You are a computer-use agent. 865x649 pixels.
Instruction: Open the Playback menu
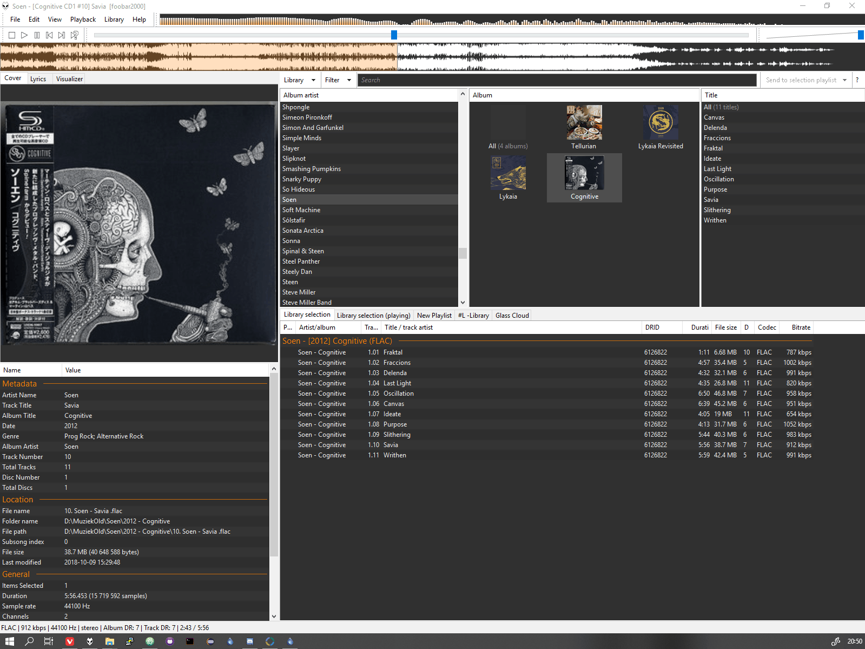coord(83,19)
